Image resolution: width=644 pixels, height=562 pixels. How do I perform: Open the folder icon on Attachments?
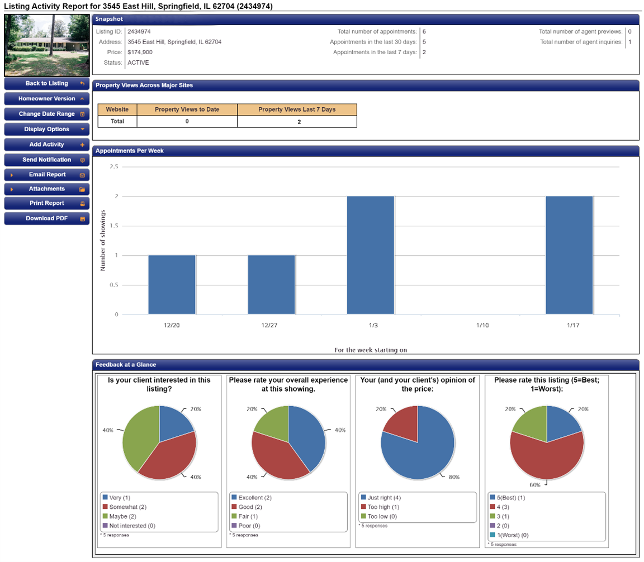click(82, 189)
